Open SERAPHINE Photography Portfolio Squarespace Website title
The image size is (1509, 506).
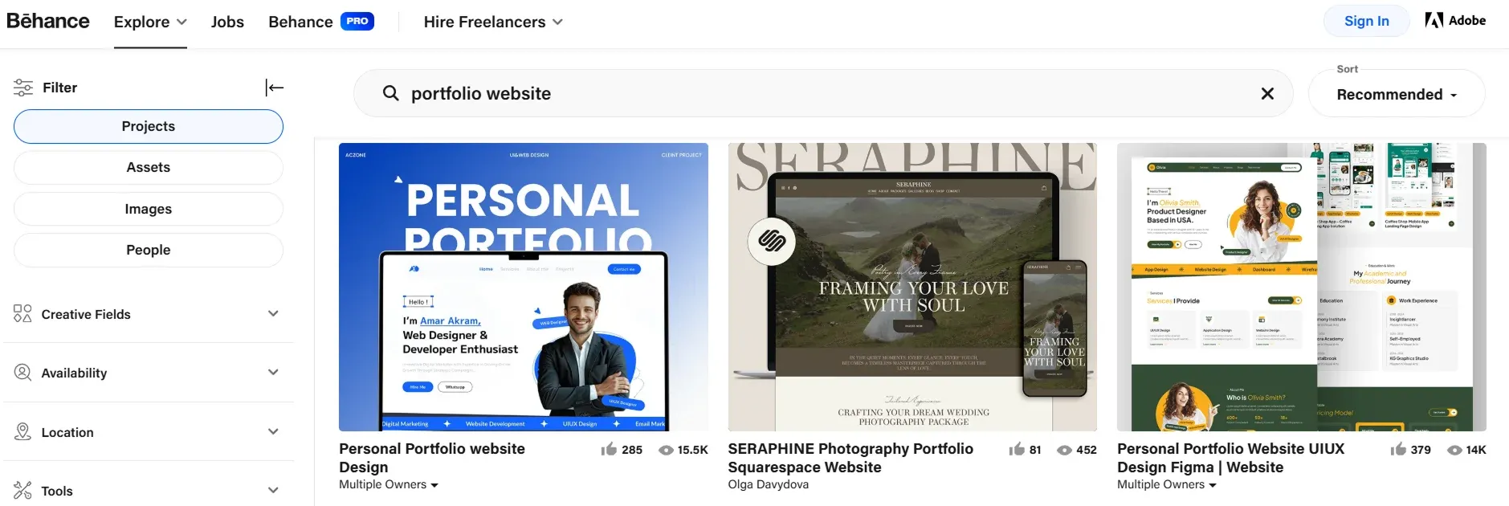click(x=850, y=458)
